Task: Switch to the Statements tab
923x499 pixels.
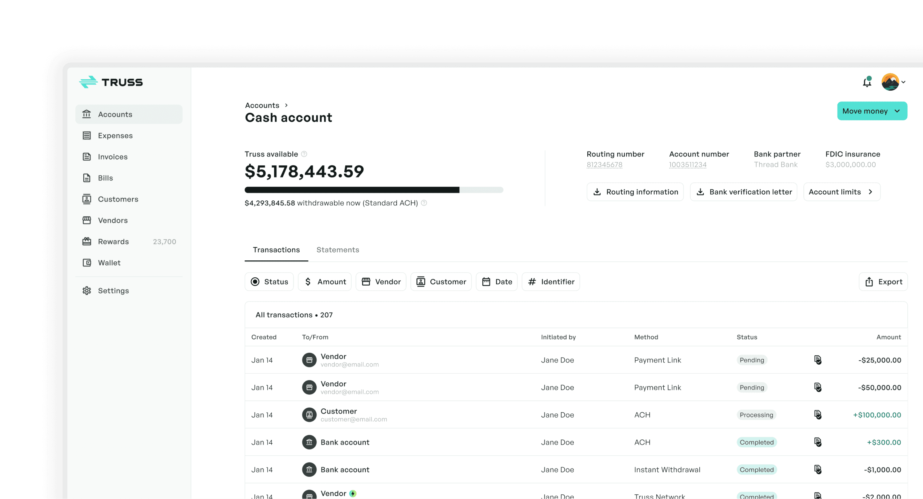Action: click(337, 250)
